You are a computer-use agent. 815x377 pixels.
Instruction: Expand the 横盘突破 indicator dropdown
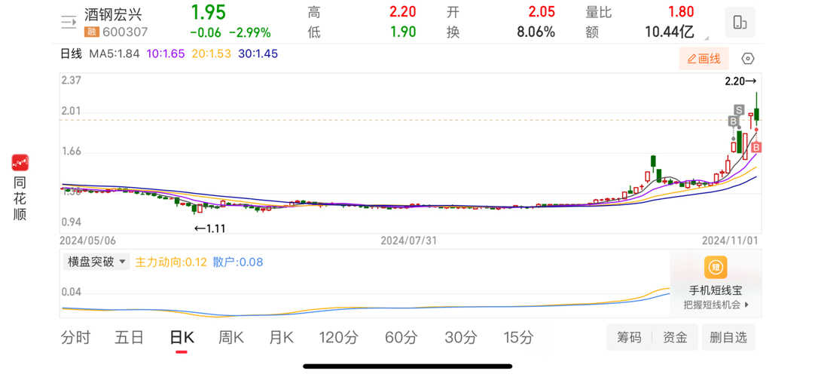tap(97, 262)
